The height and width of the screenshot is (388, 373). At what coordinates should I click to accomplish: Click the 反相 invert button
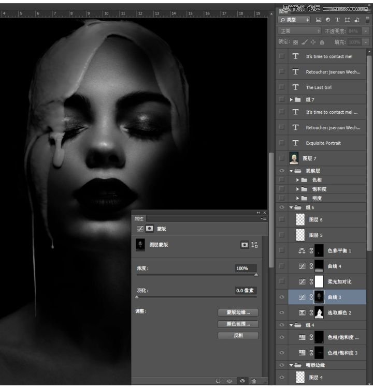(x=238, y=336)
